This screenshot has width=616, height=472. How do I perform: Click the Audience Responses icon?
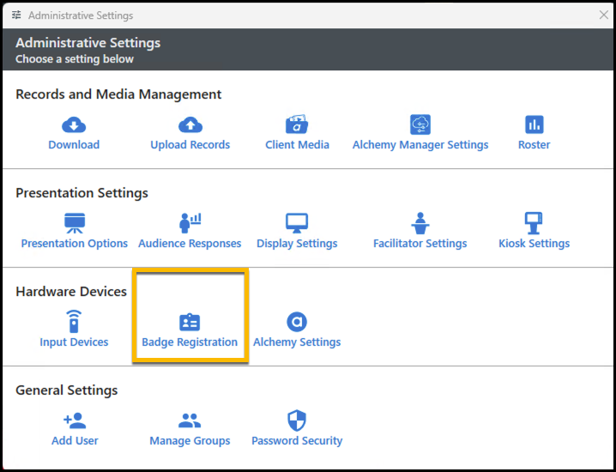tap(190, 223)
